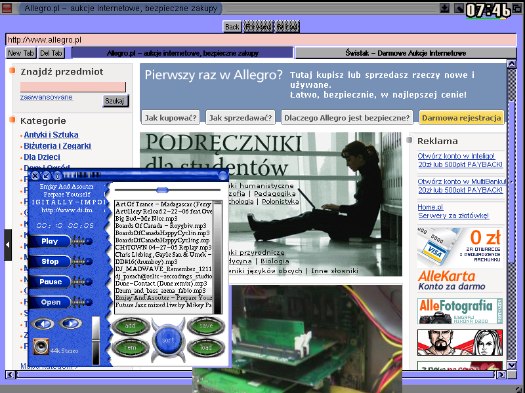Sort the playlist with the blue sort button
525x393 pixels.
coord(168,340)
